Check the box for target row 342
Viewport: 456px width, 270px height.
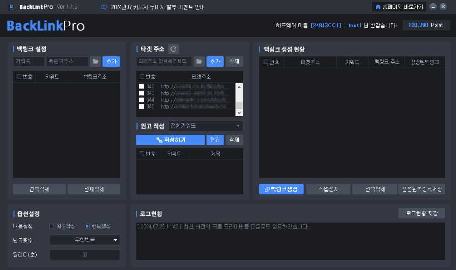(x=142, y=87)
